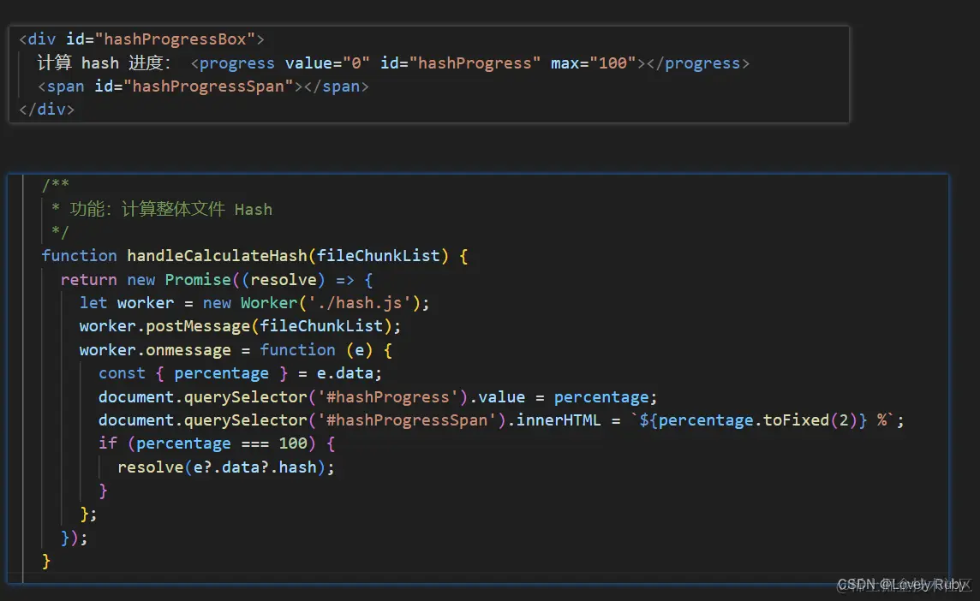980x601 pixels.
Task: Select the Promise constructor name
Action: [198, 279]
